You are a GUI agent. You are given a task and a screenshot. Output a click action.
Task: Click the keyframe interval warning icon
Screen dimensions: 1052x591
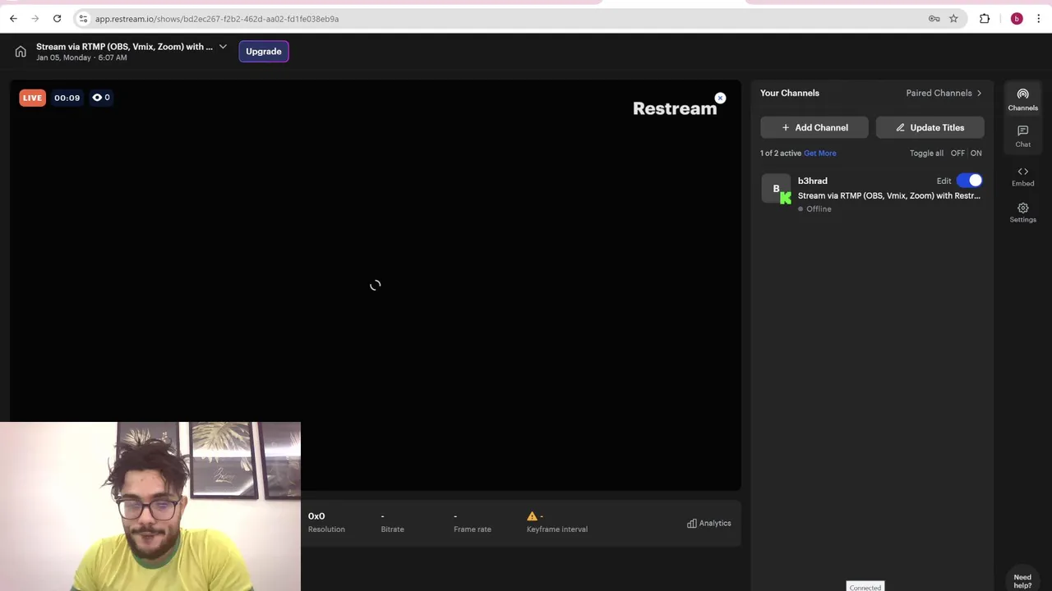tap(532, 516)
